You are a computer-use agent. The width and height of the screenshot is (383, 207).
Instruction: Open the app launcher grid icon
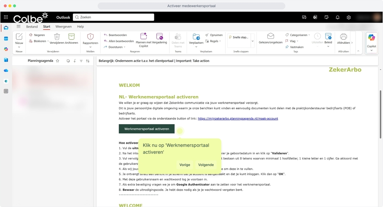click(x=6, y=17)
